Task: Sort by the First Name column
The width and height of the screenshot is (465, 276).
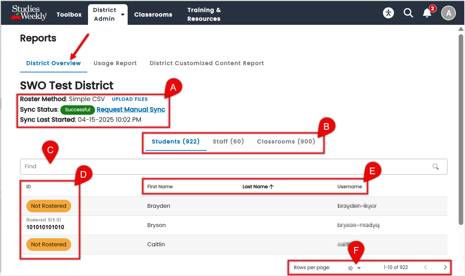Action: (160, 186)
